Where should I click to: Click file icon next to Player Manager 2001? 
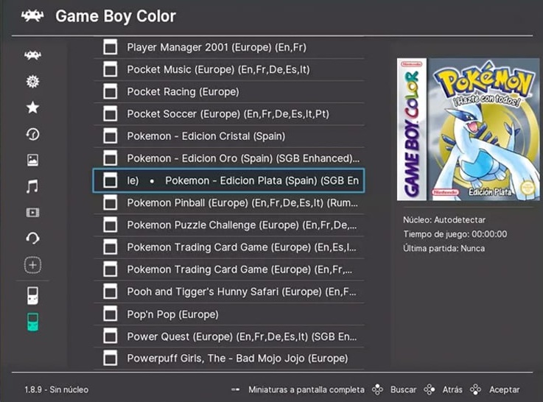(x=110, y=47)
